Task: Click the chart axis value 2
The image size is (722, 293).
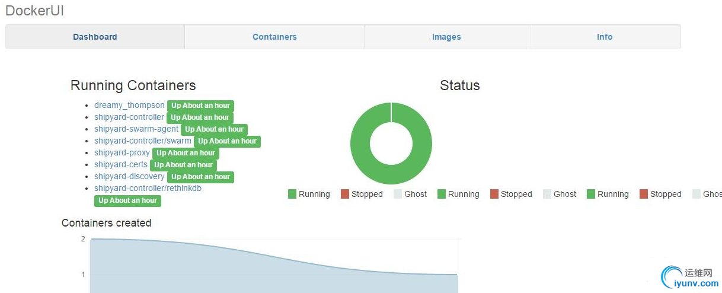Action: point(83,238)
